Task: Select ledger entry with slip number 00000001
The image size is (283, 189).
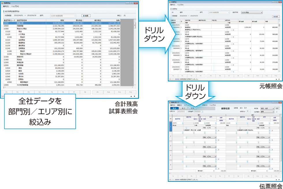Action: (x=225, y=27)
